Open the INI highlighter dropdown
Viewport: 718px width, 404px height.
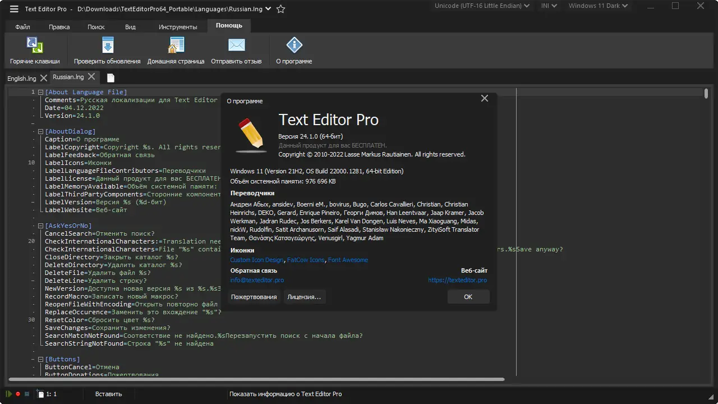pos(549,6)
